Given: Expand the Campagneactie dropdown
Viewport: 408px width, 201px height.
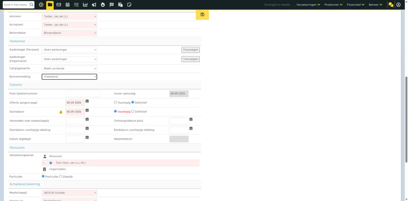Looking at the screenshot, I should tap(69, 68).
